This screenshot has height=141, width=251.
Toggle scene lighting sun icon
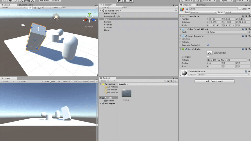tap(30, 8)
